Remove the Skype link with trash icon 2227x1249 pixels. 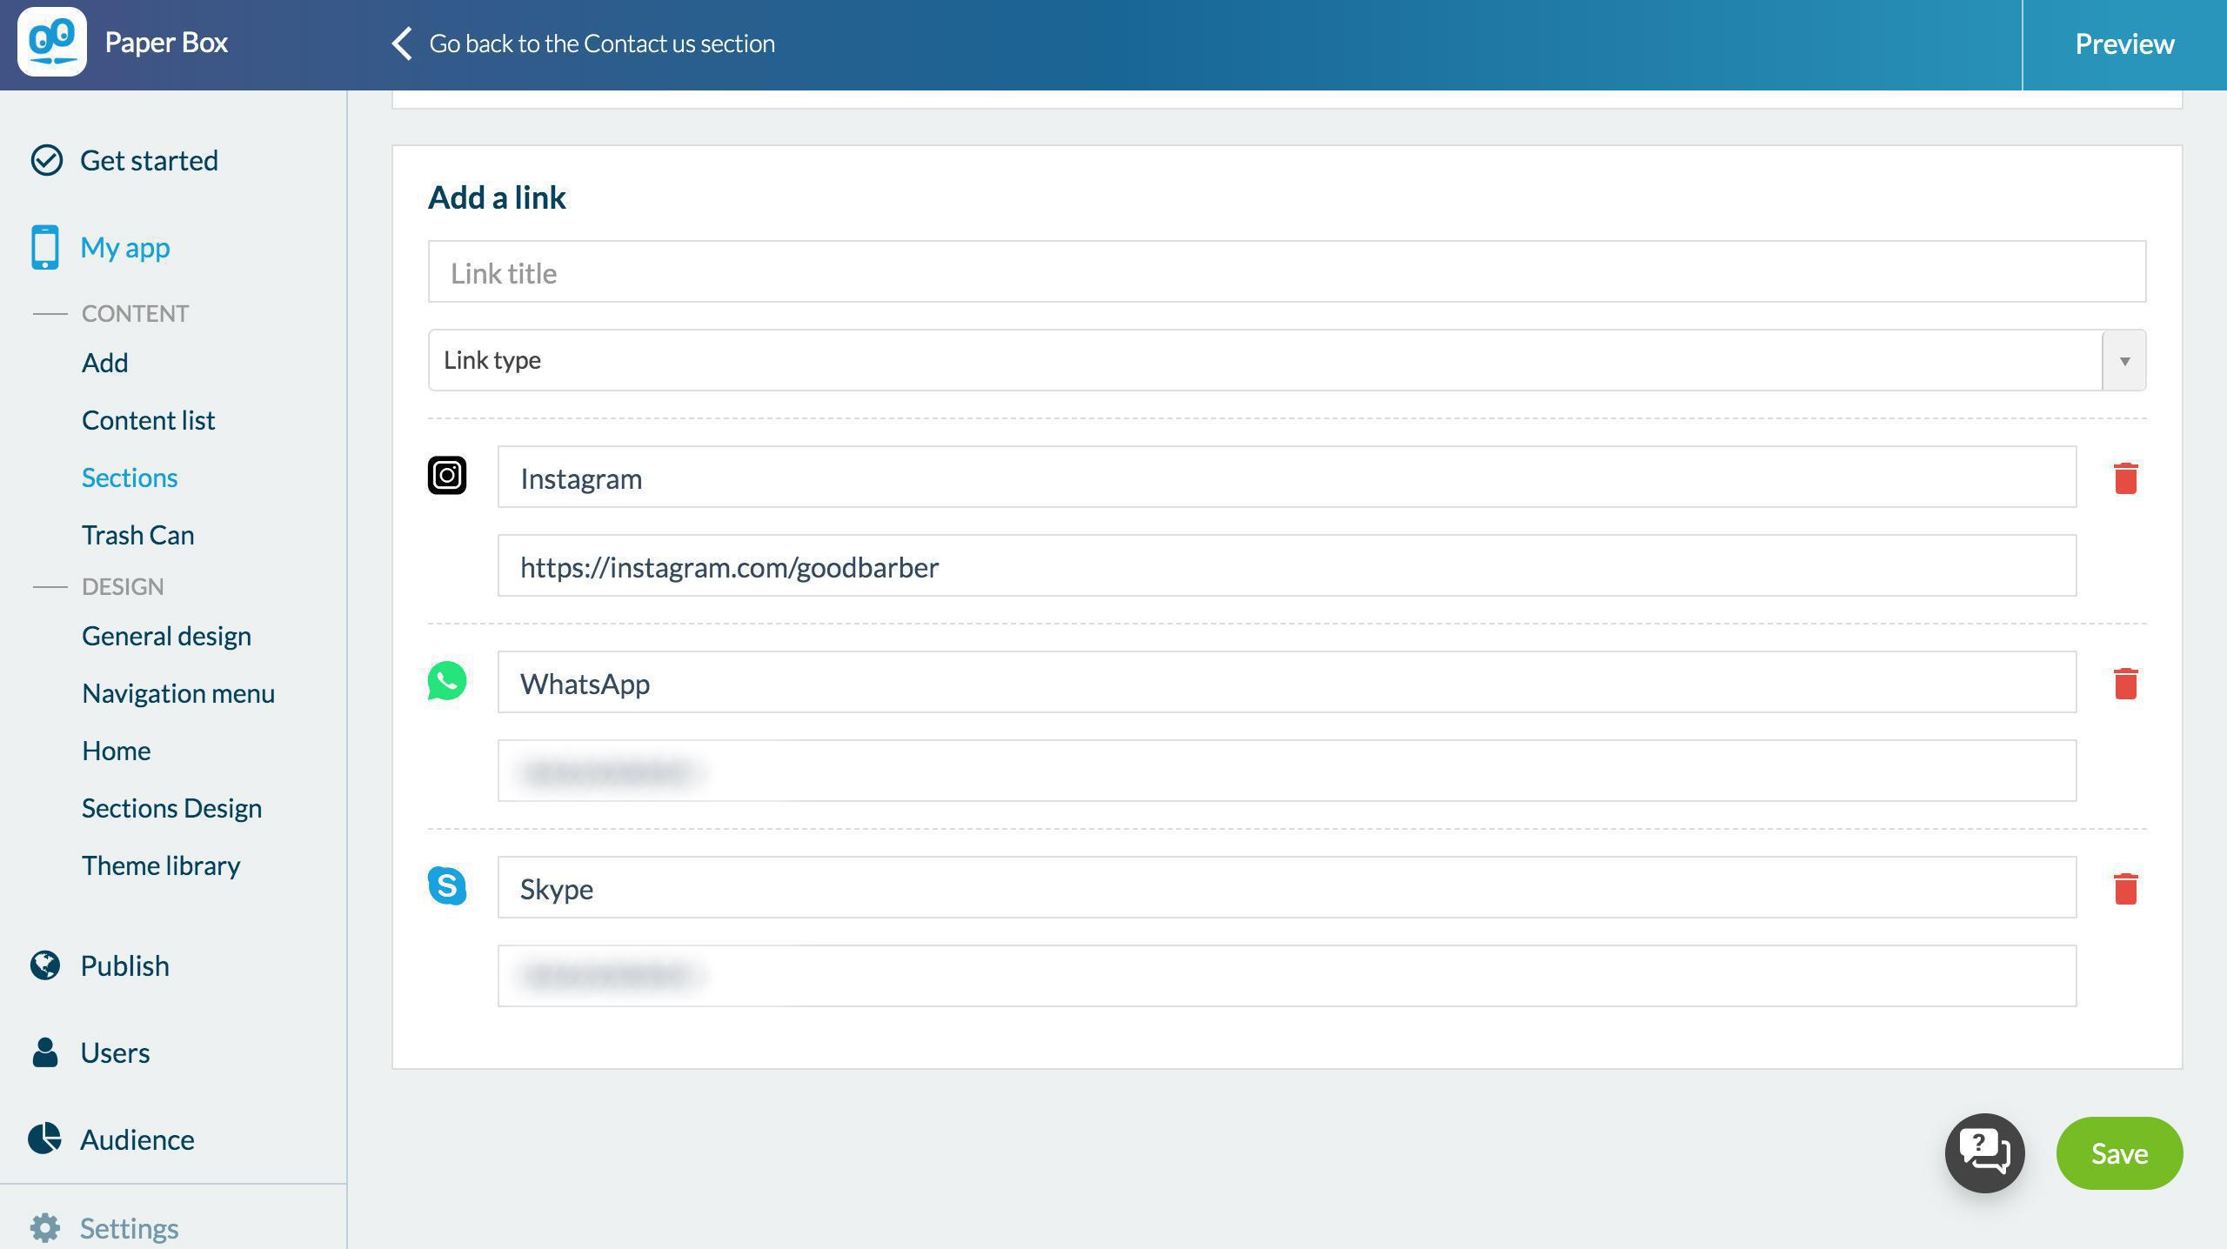click(2125, 888)
